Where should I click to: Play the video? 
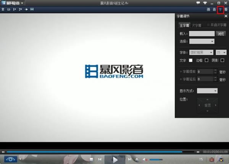pyautogui.click(x=115, y=160)
